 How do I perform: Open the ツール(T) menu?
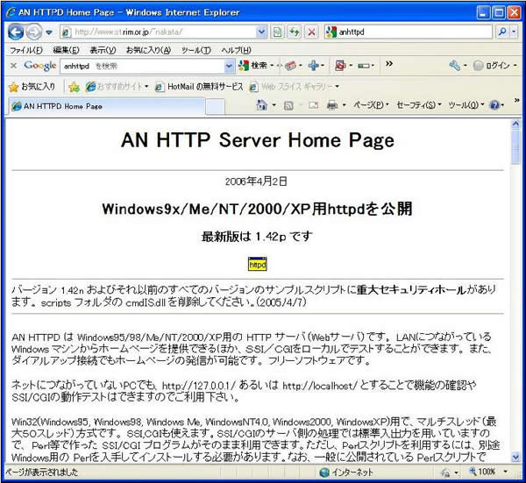(x=196, y=50)
